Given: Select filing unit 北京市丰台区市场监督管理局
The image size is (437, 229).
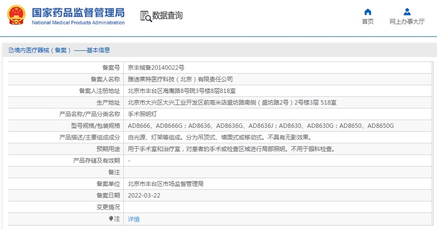Looking at the screenshot, I should click(x=166, y=184).
